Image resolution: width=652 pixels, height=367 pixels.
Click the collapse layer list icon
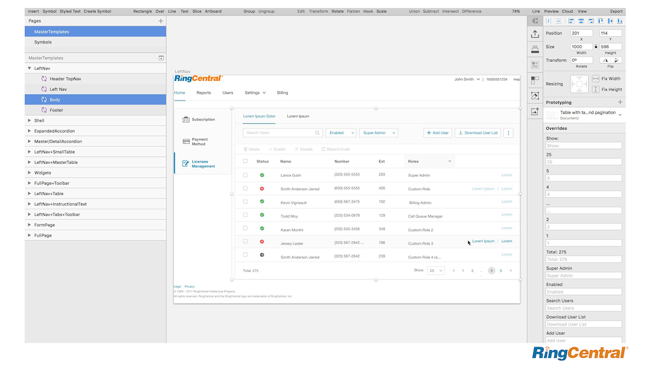point(161,58)
